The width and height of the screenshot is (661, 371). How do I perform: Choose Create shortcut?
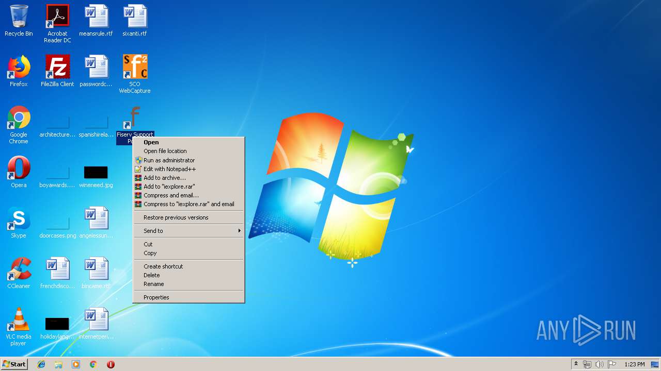(x=188, y=266)
